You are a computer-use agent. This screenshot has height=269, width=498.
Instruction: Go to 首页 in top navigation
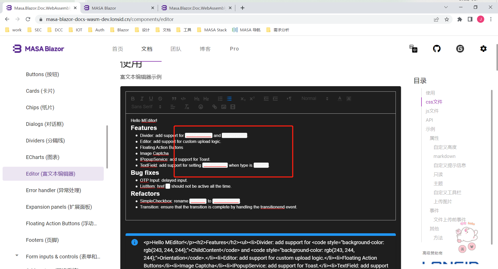[117, 49]
